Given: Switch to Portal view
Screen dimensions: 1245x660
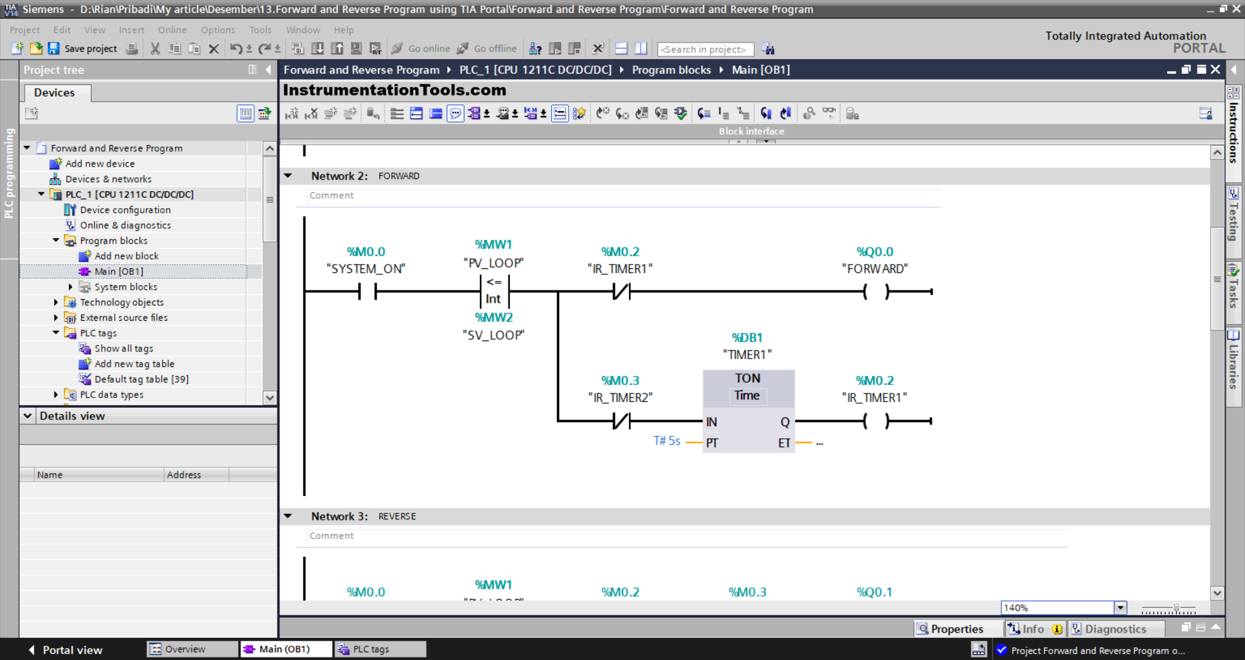Looking at the screenshot, I should pos(65,650).
